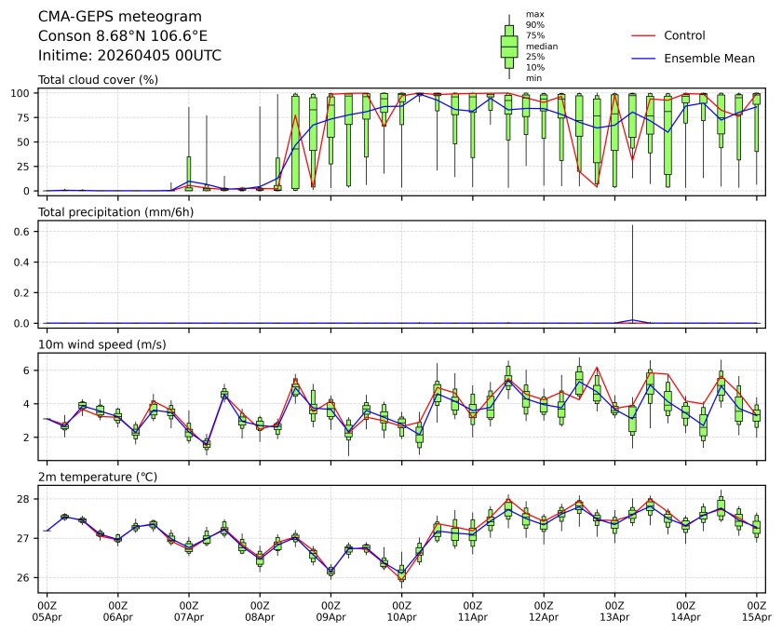
Task: Select the "2m temperature (℃)" panel title
Action: coord(98,478)
